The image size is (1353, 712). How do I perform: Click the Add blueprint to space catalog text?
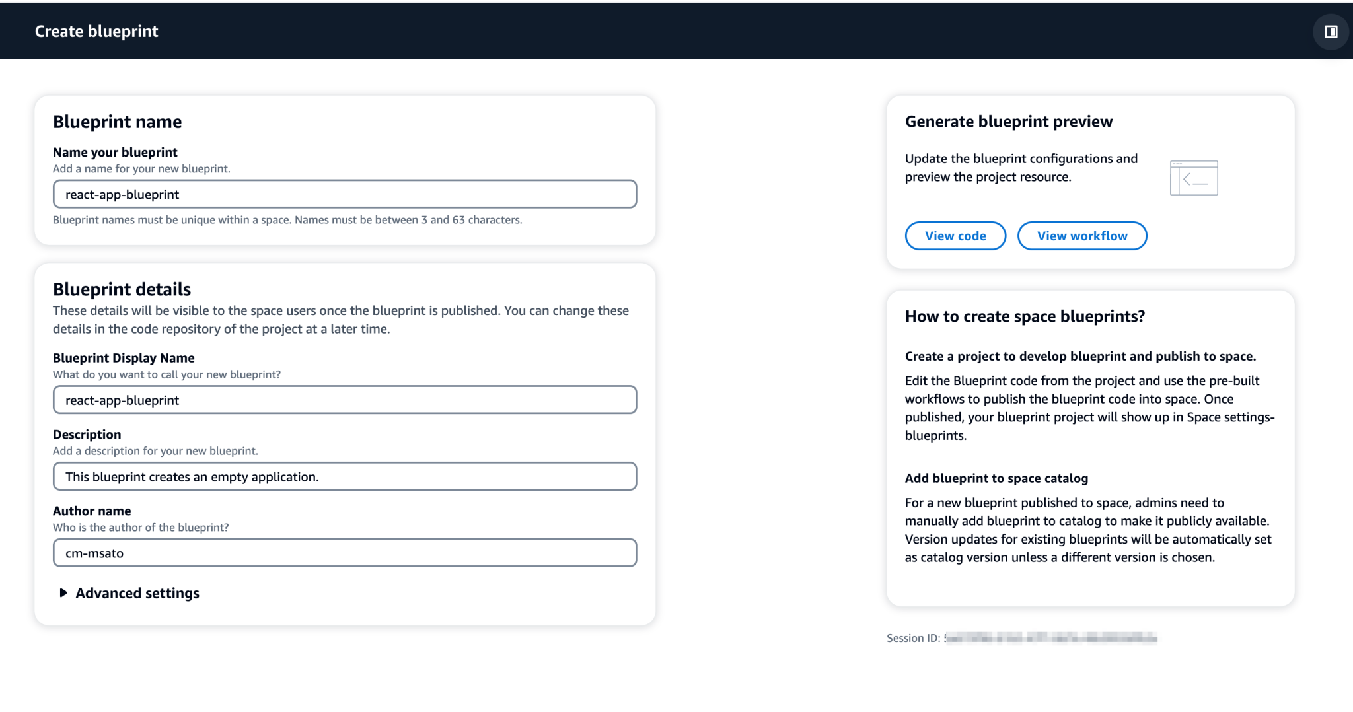pyautogui.click(x=996, y=478)
